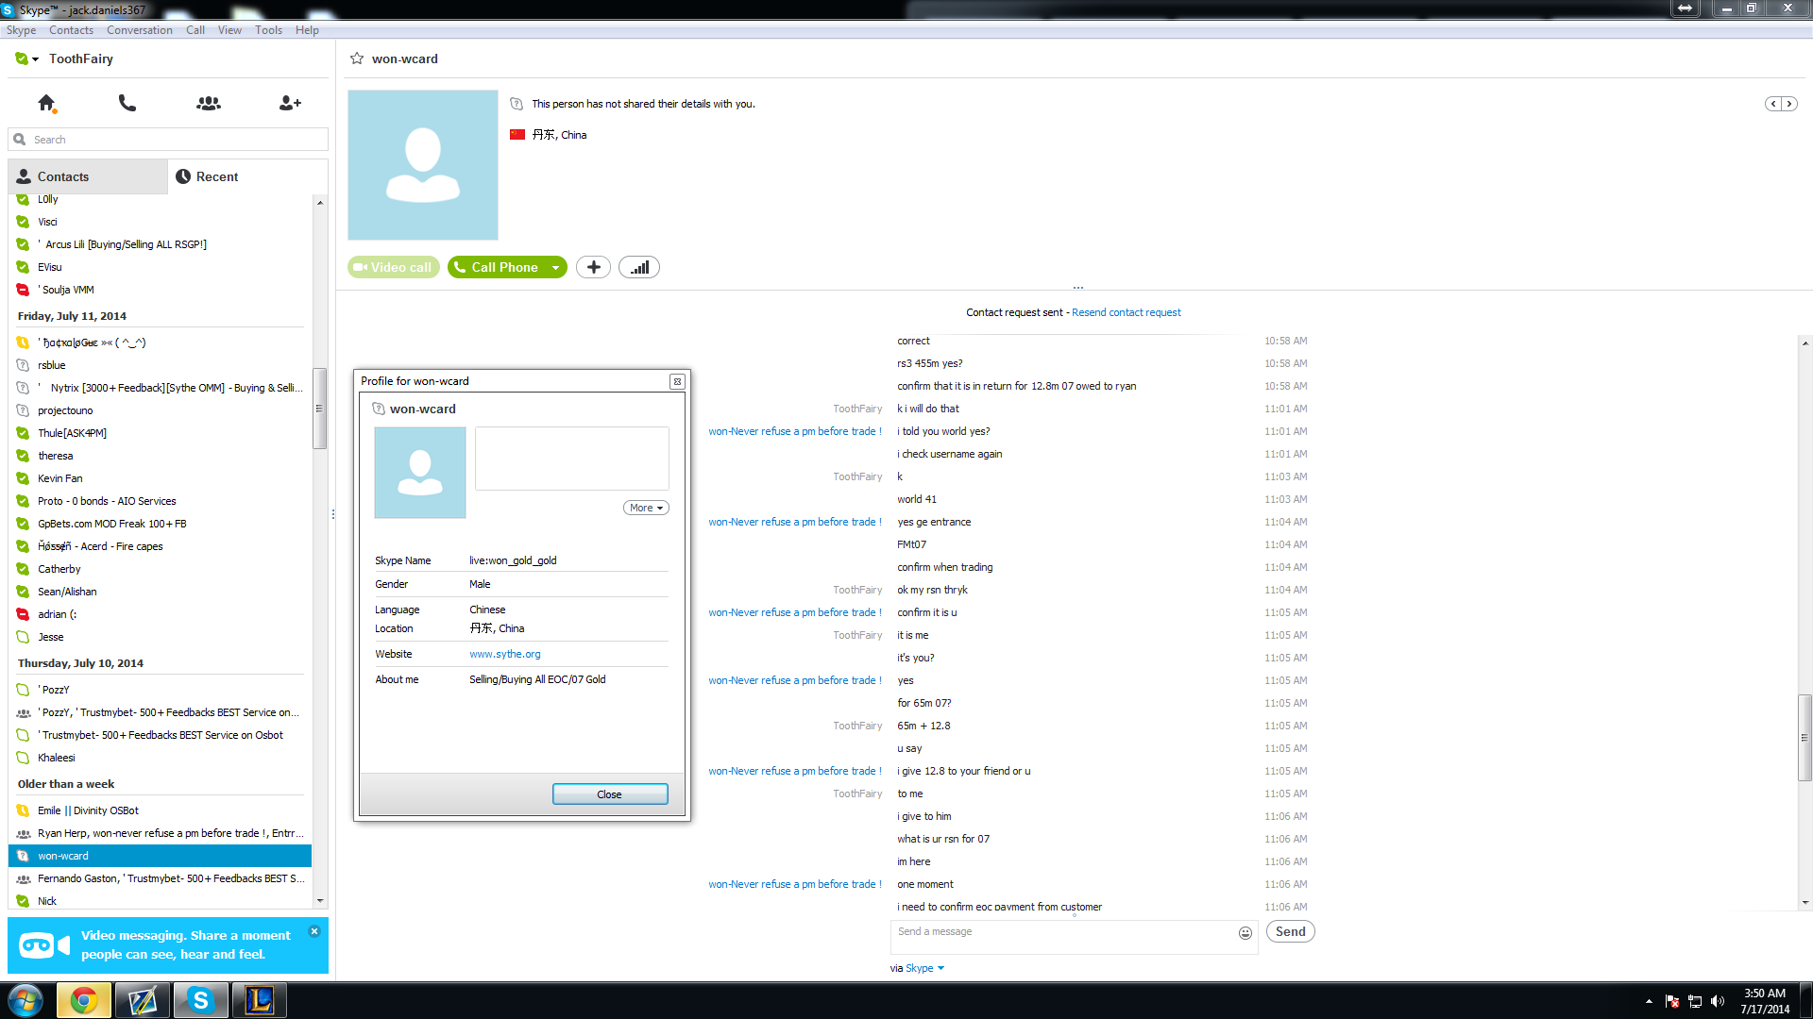Viewport: 1813px width, 1019px height.
Task: Toggle favorite star next to won-wcard
Action: click(357, 58)
